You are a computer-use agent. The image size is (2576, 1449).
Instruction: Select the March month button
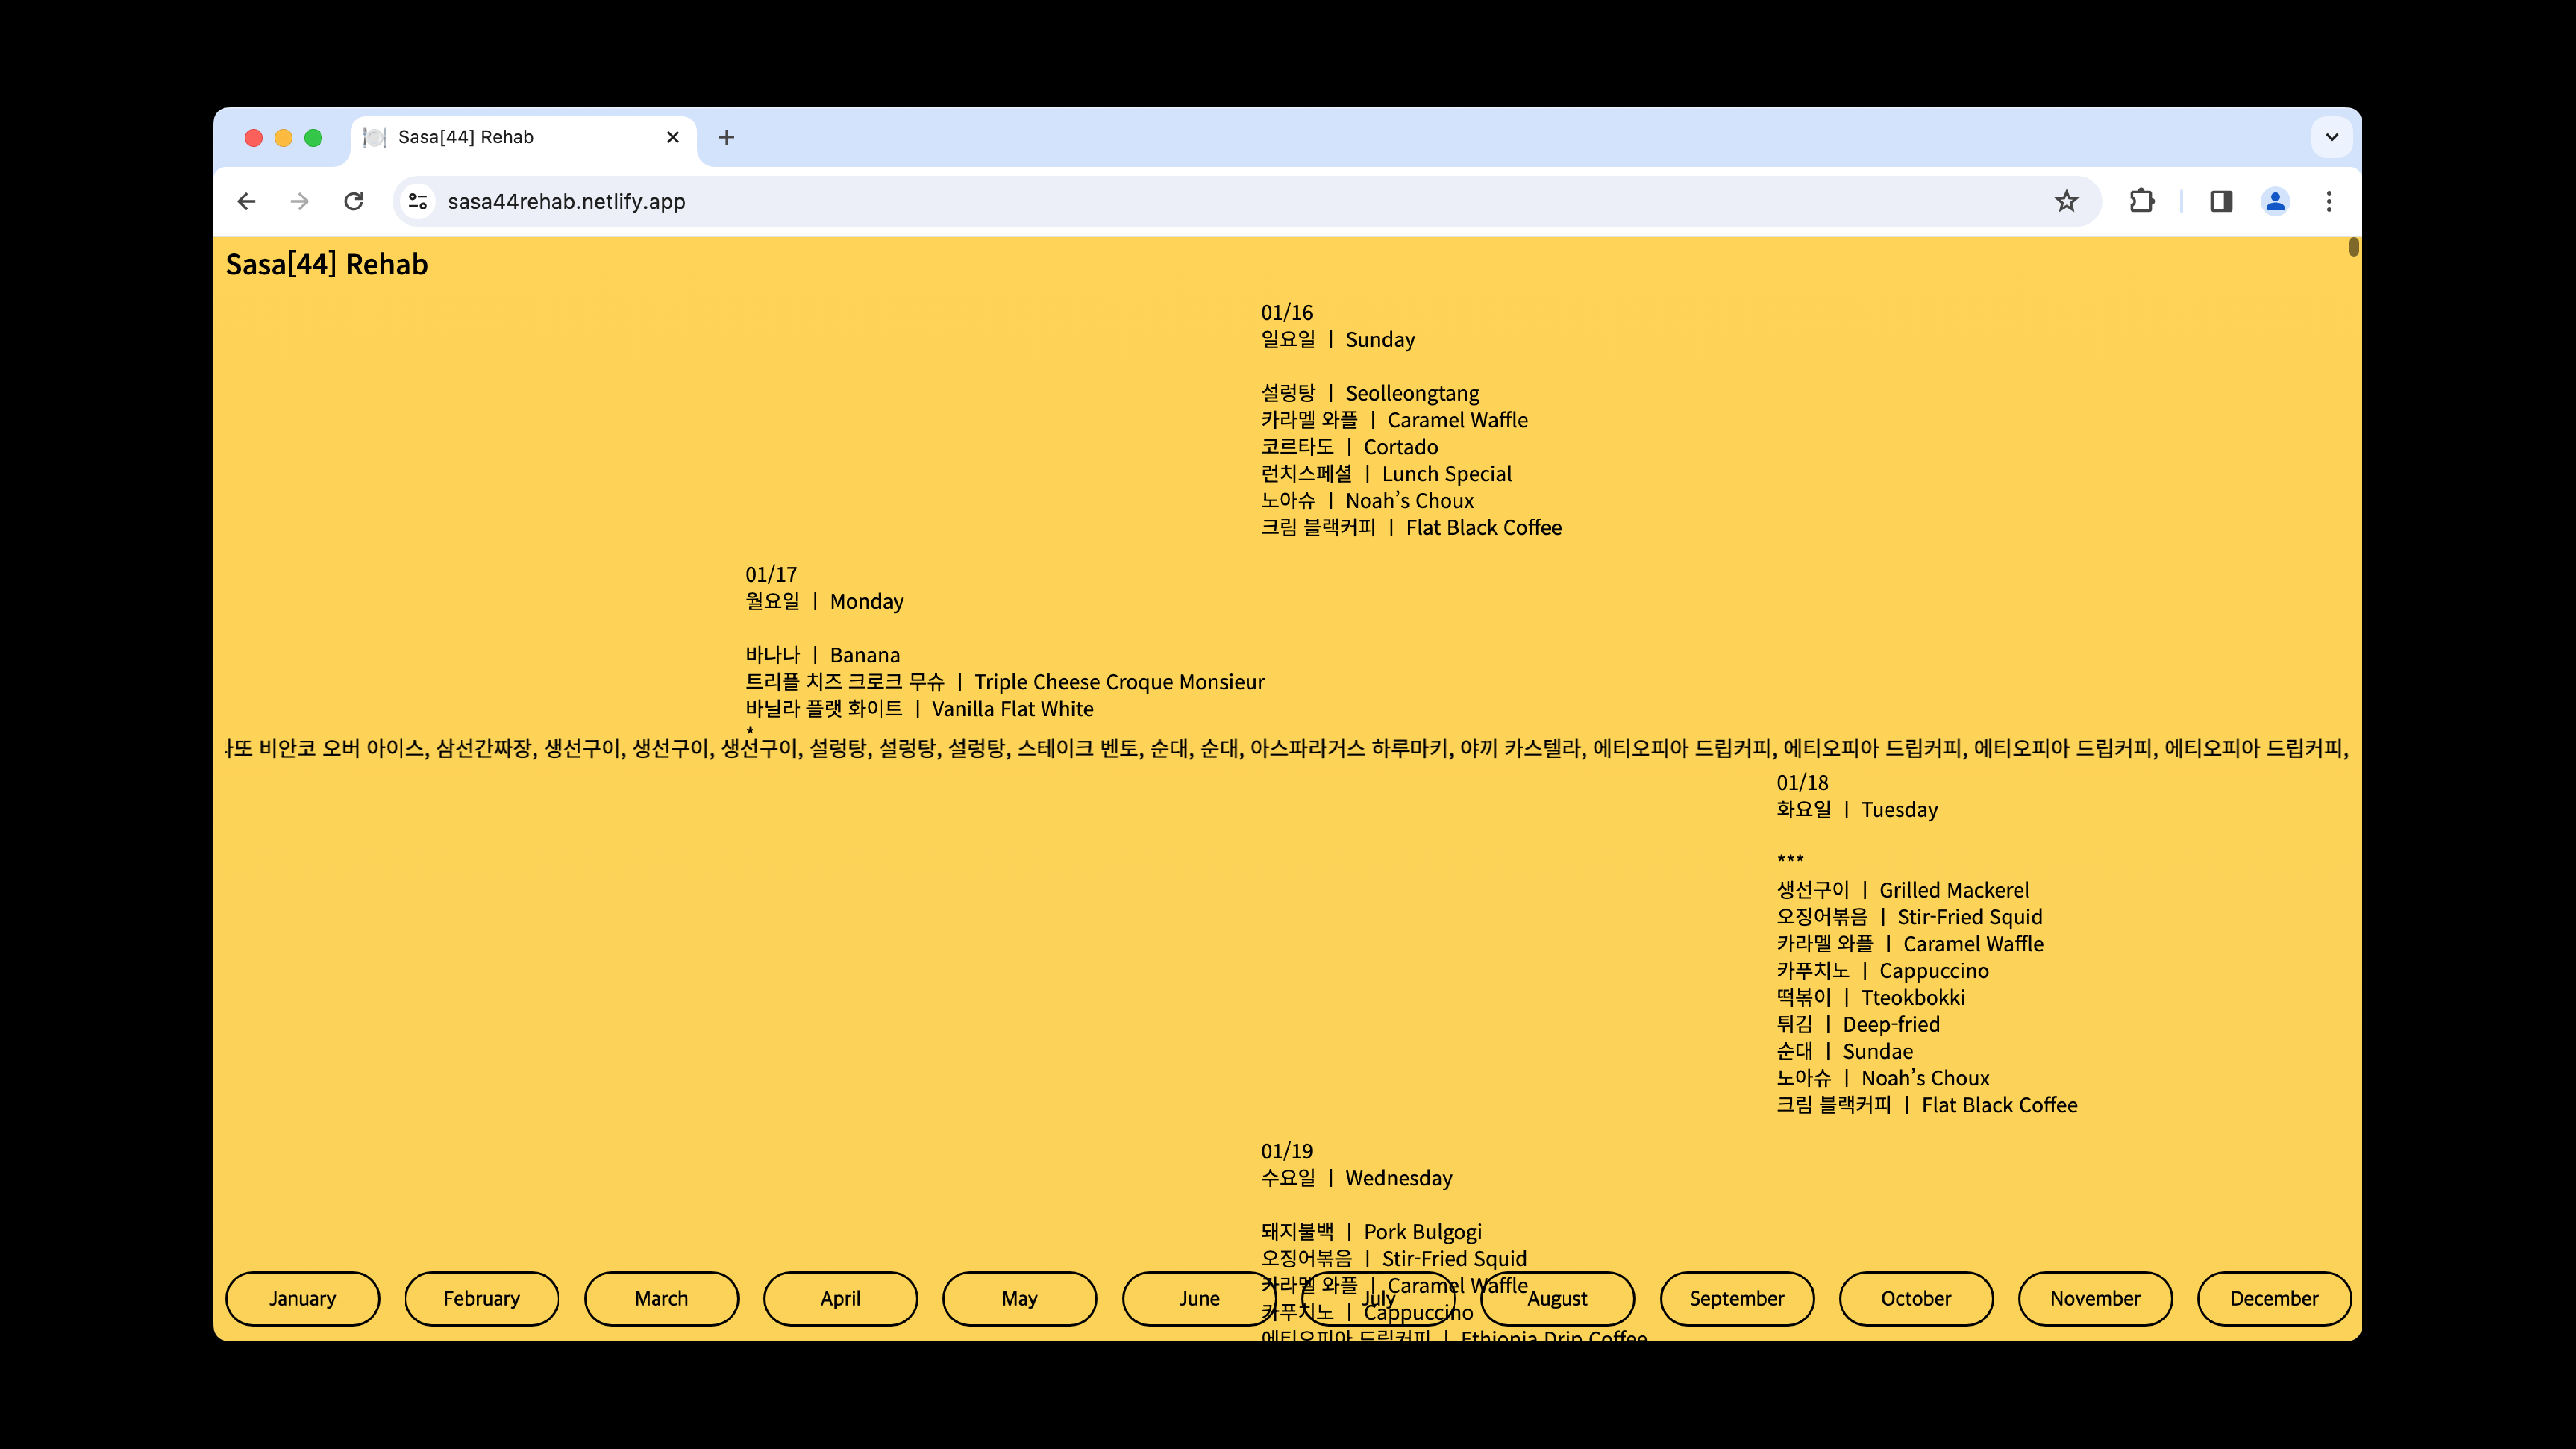point(661,1298)
